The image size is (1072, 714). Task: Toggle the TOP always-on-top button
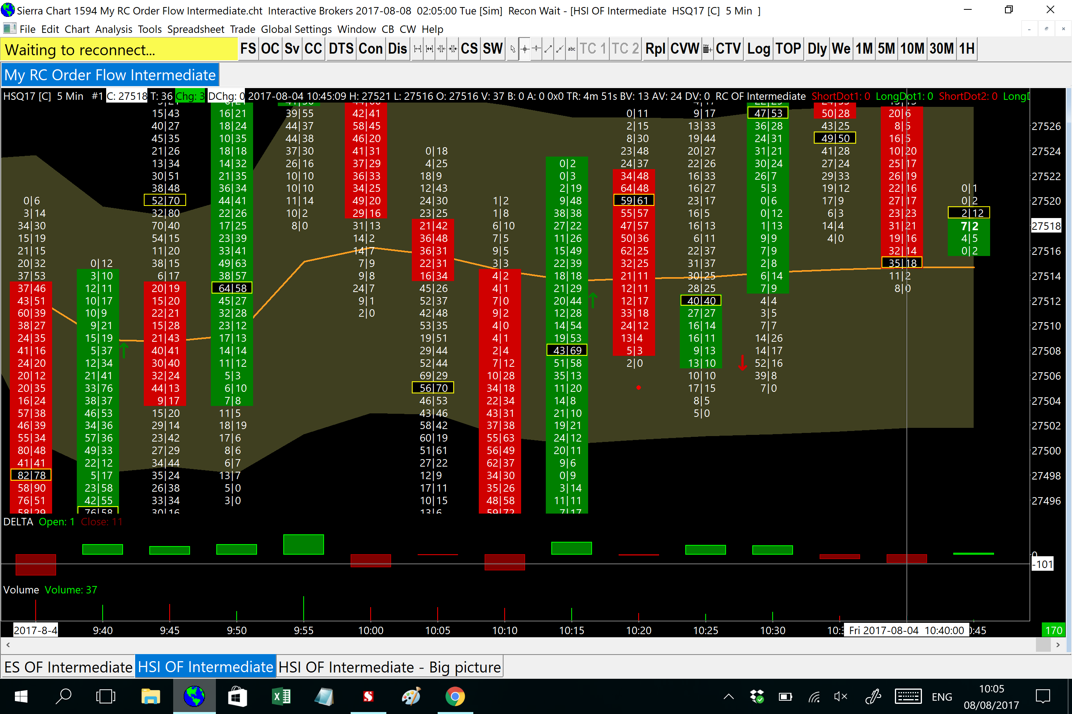(x=788, y=49)
